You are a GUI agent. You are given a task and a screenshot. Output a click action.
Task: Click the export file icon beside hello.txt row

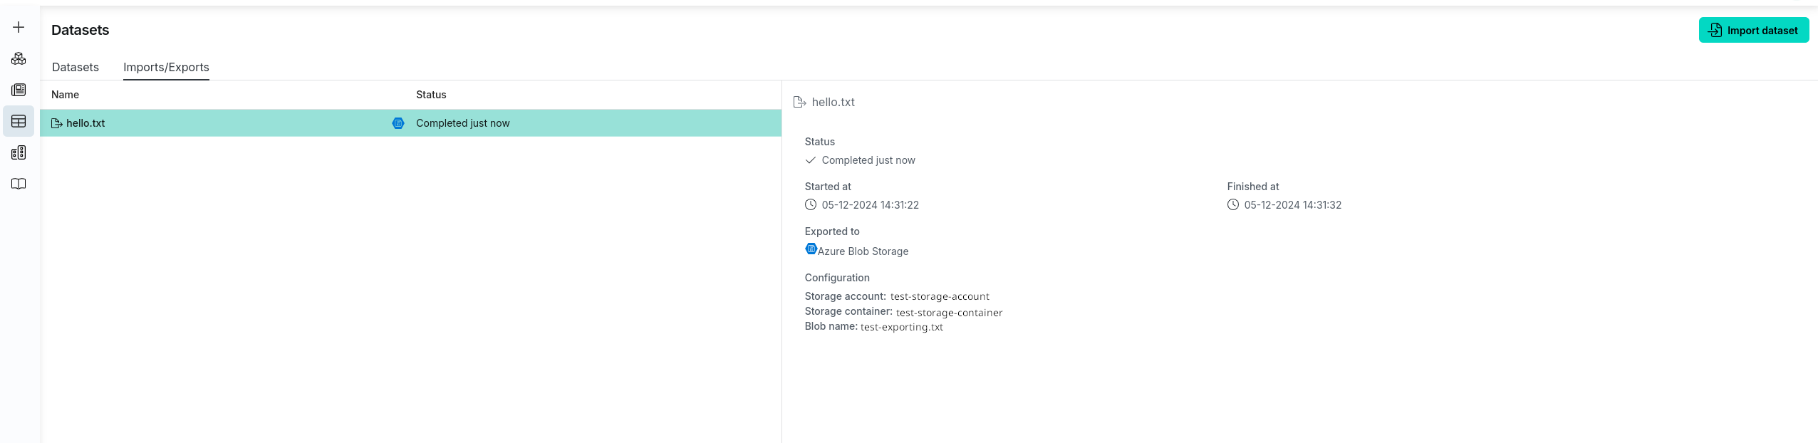pos(57,123)
